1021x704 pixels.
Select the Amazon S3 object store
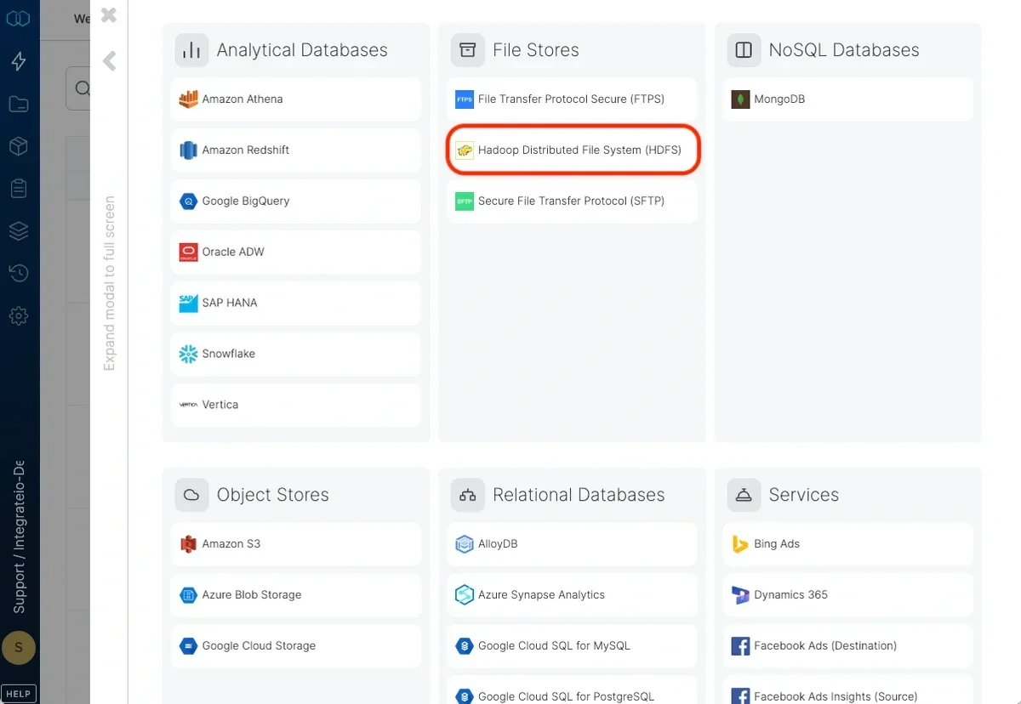(x=295, y=543)
